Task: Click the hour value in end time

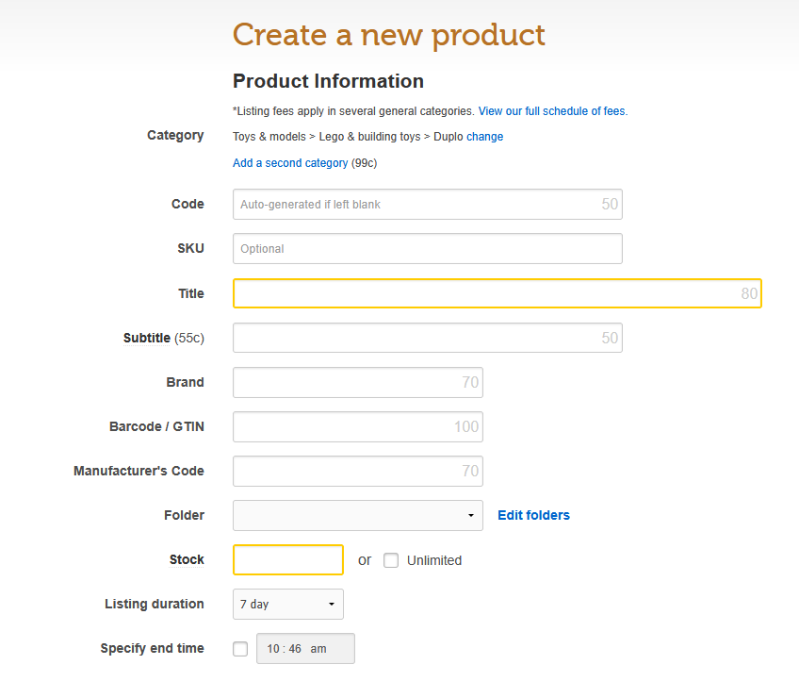Action: (272, 649)
